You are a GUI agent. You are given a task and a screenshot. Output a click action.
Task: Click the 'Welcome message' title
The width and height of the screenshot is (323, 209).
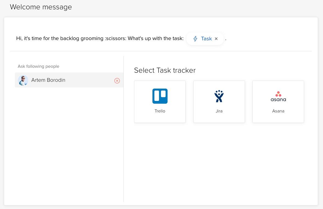coord(41,7)
